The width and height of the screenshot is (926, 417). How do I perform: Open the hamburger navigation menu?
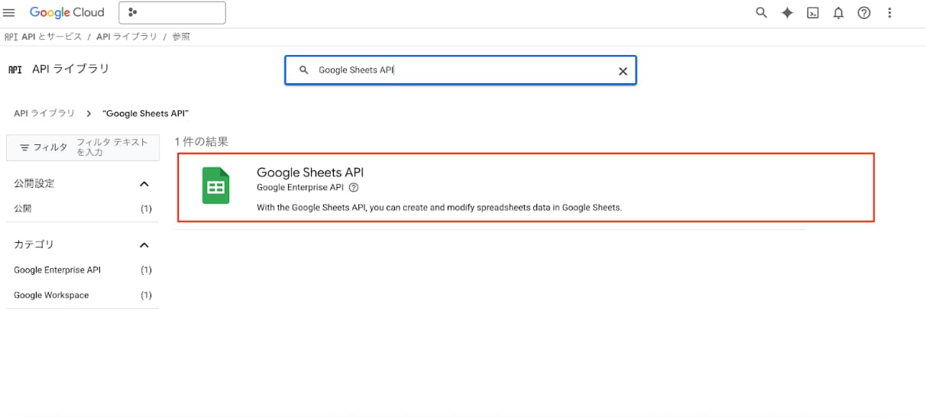click(x=9, y=12)
